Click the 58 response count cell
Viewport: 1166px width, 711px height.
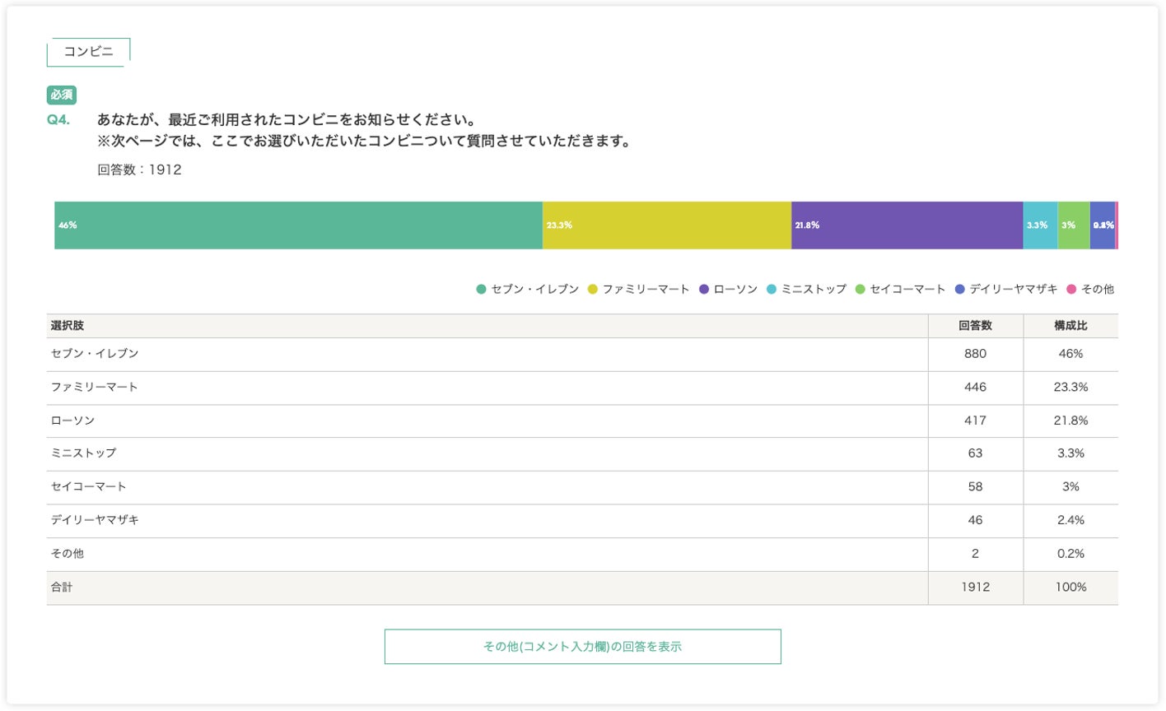pyautogui.click(x=976, y=487)
